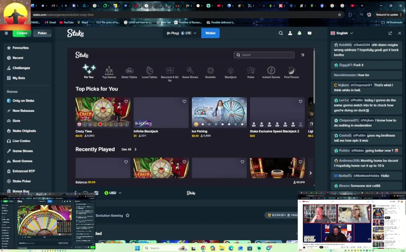This screenshot has width=406, height=252.
Task: Click the Stake logo in header
Action: click(x=75, y=33)
